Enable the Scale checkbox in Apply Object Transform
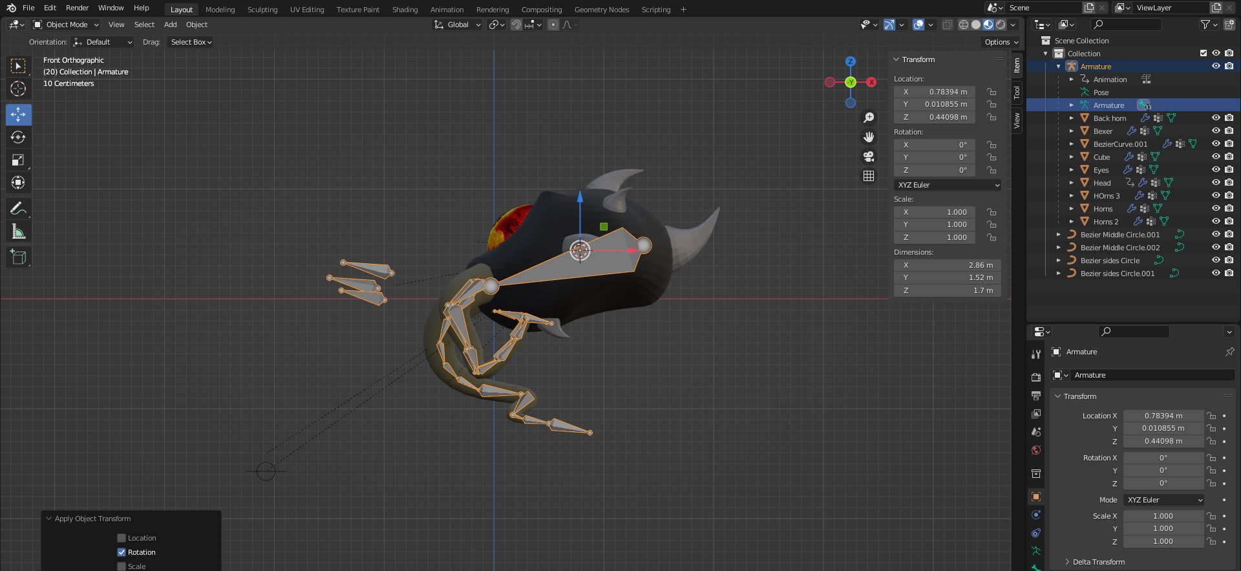The width and height of the screenshot is (1241, 571). pyautogui.click(x=121, y=566)
